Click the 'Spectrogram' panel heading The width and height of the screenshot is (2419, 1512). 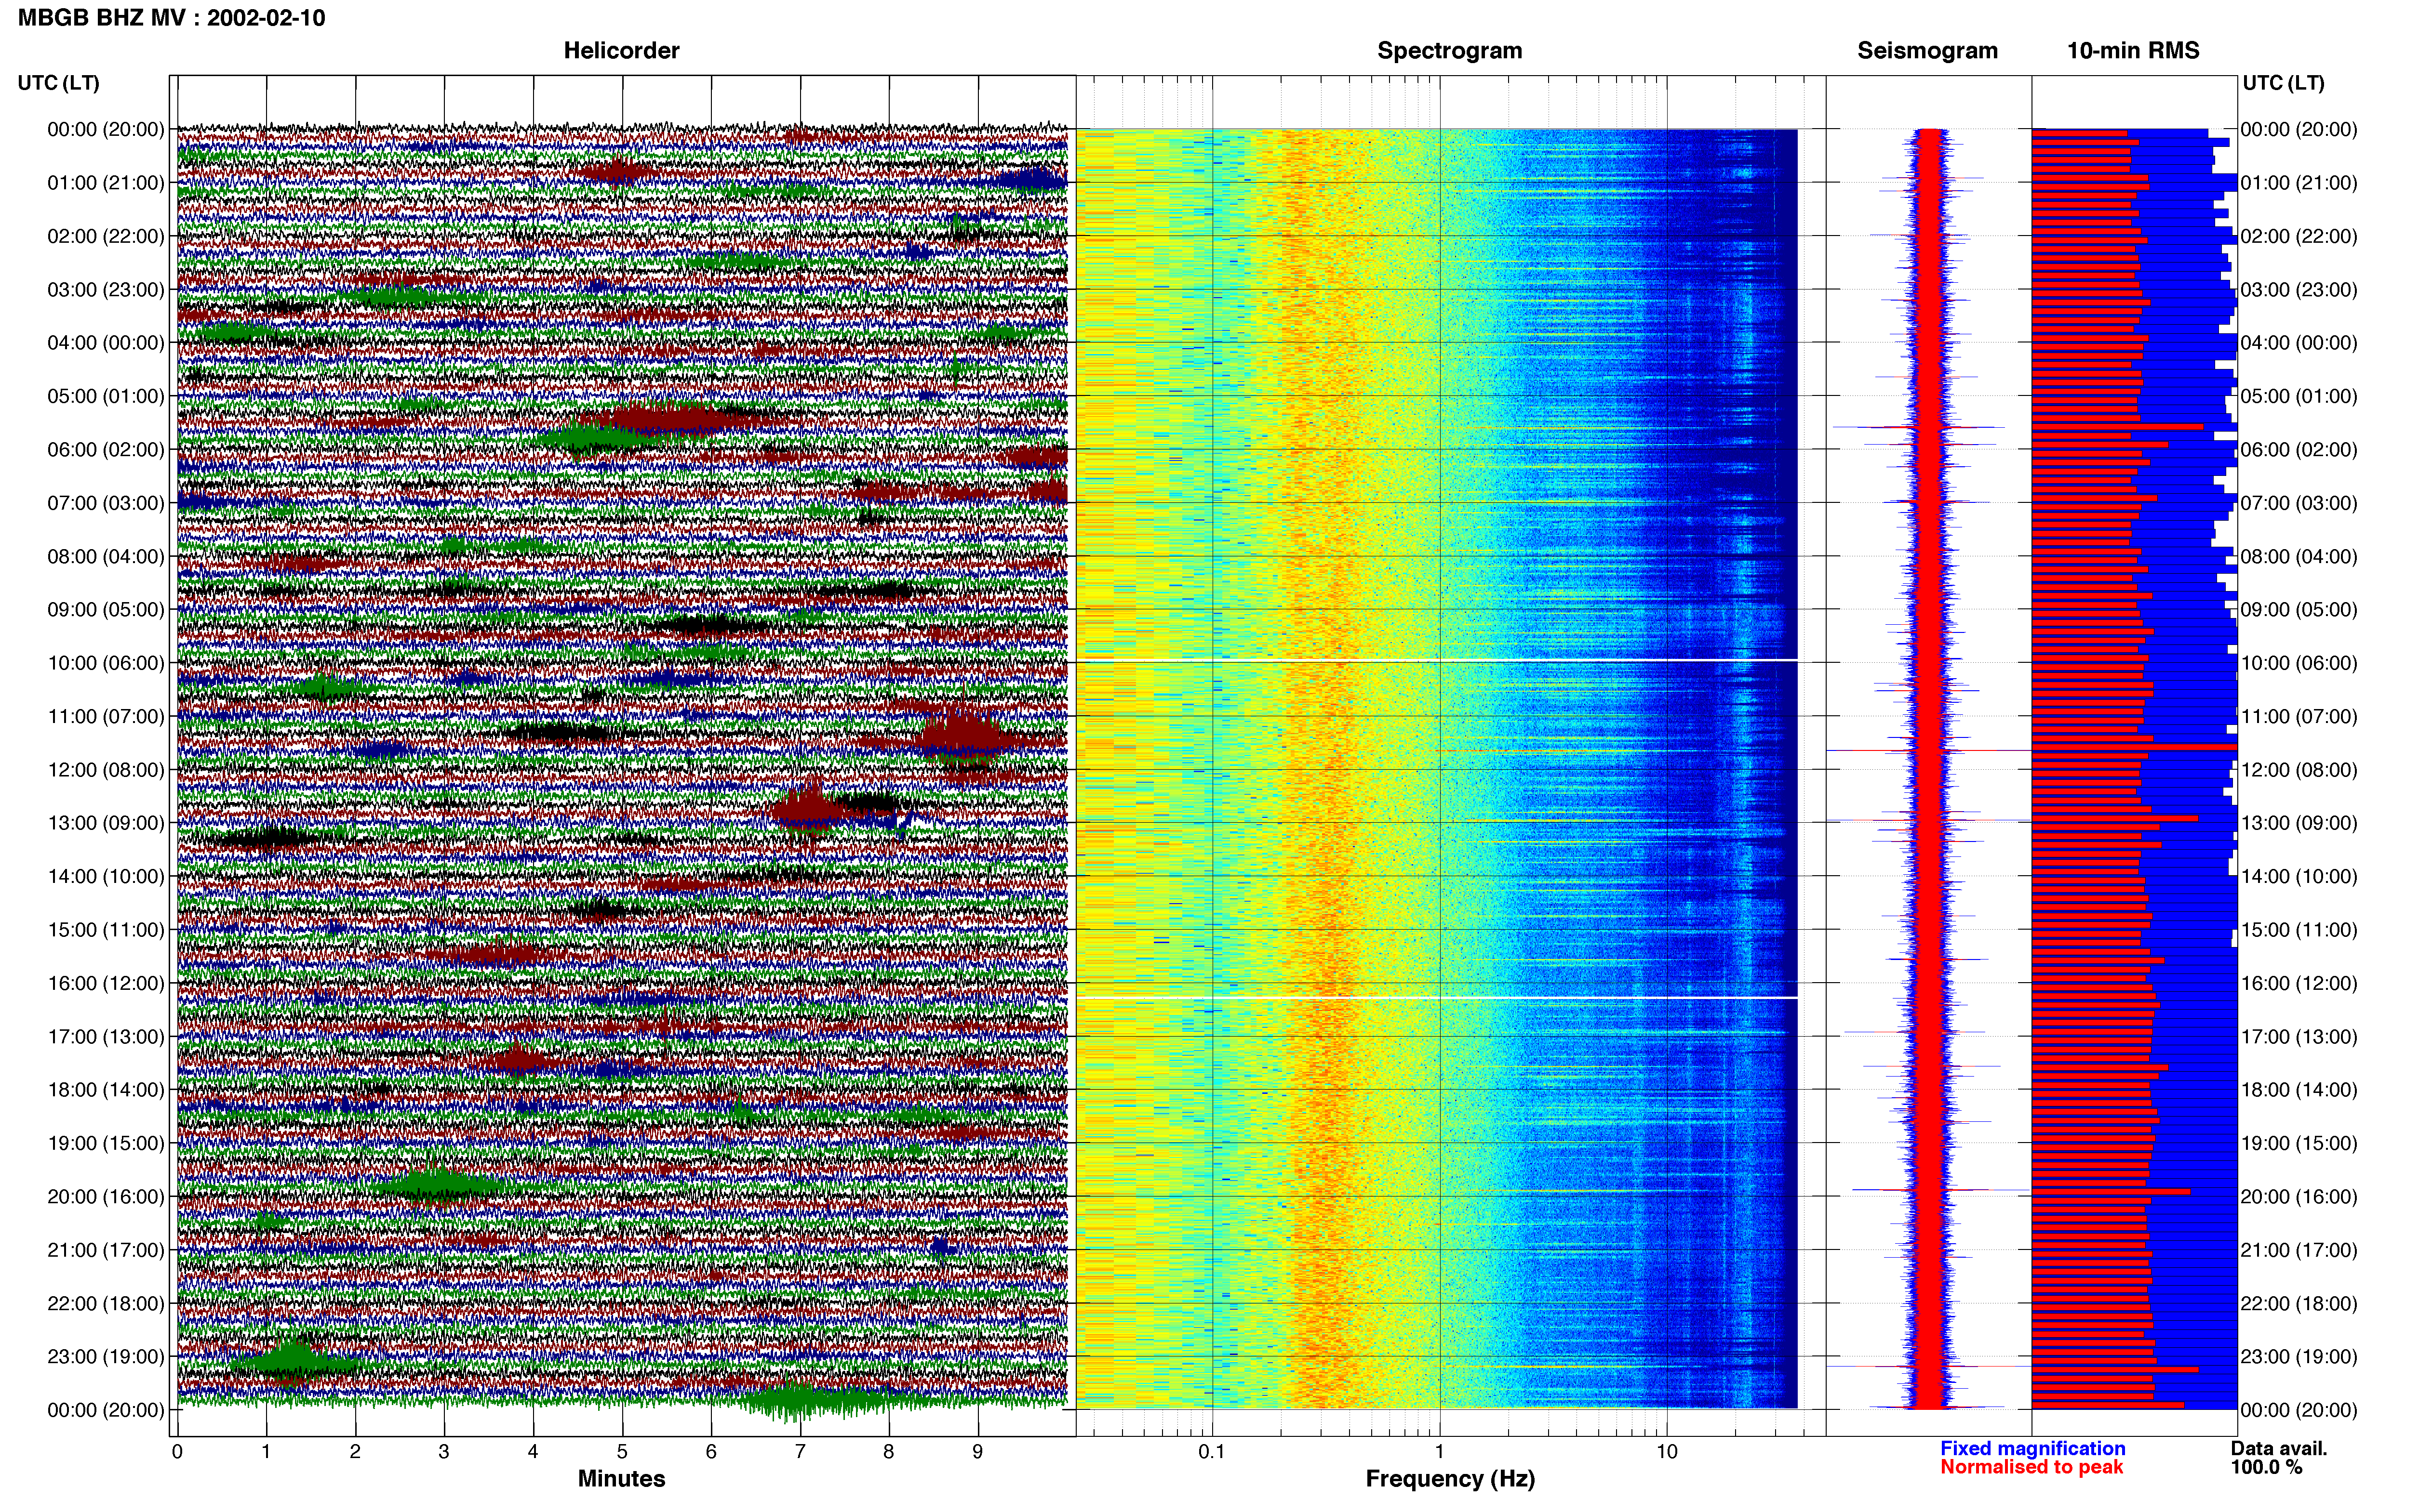[x=1450, y=51]
